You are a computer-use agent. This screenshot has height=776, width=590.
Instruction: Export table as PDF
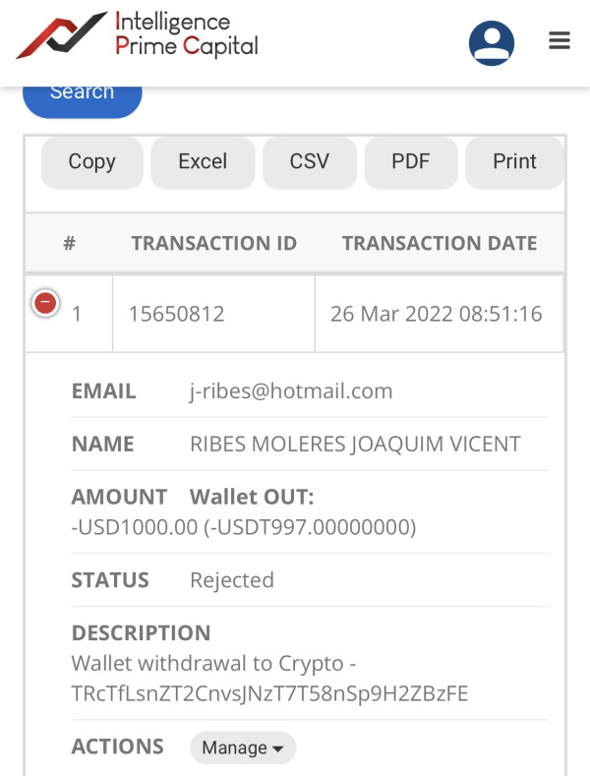[411, 162]
